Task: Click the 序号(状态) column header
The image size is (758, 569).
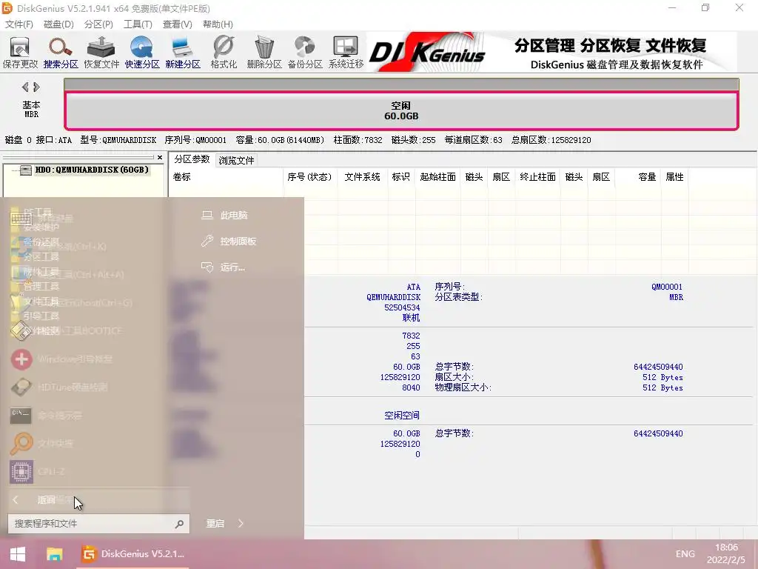Action: click(x=310, y=177)
